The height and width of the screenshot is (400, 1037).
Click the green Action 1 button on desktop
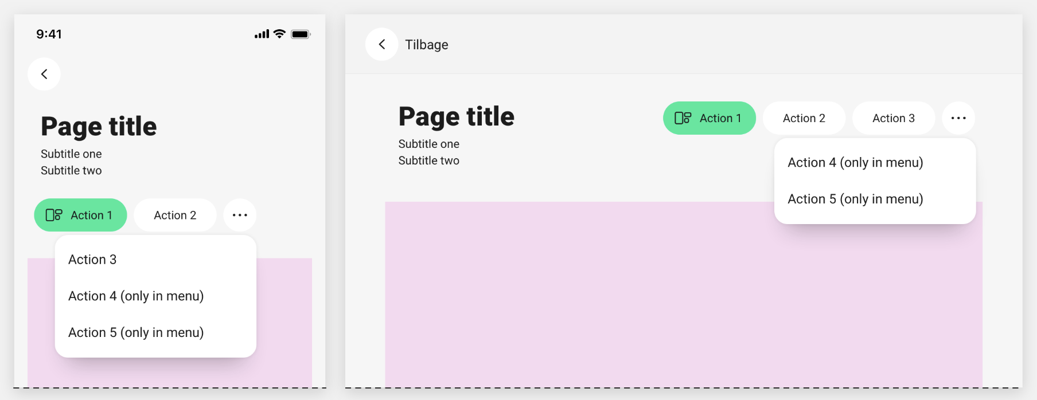tap(709, 117)
